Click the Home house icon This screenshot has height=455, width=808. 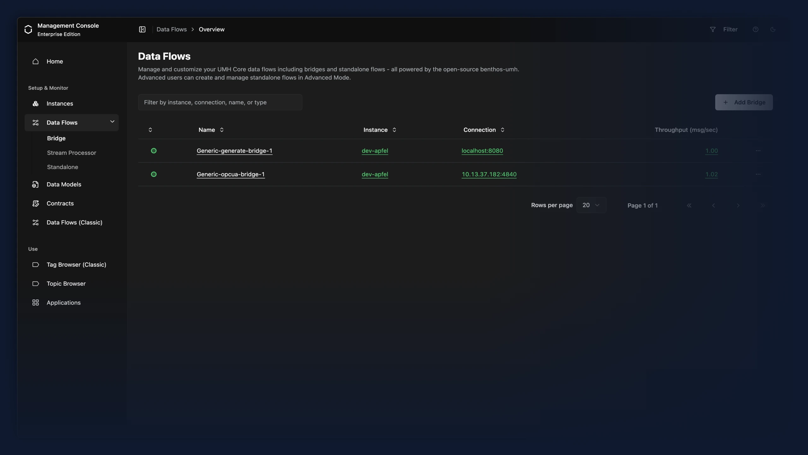36,61
